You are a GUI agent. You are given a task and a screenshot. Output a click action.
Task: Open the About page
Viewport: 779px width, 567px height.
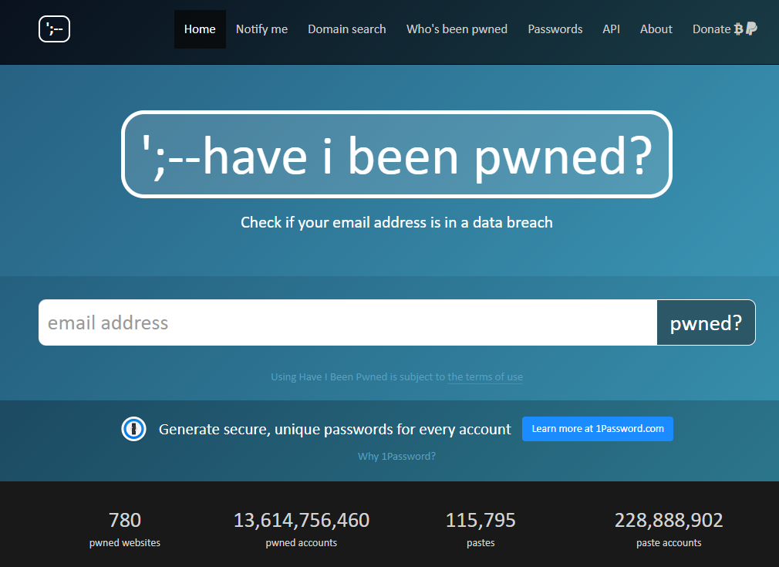click(656, 29)
